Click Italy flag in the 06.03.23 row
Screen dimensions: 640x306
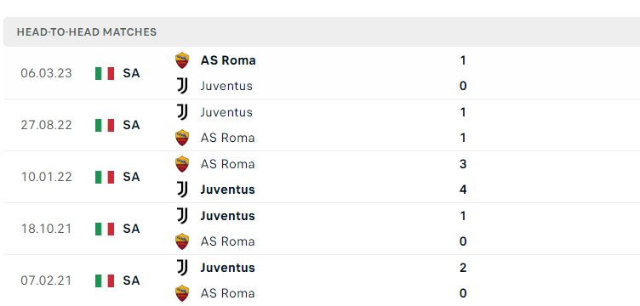[x=105, y=73]
